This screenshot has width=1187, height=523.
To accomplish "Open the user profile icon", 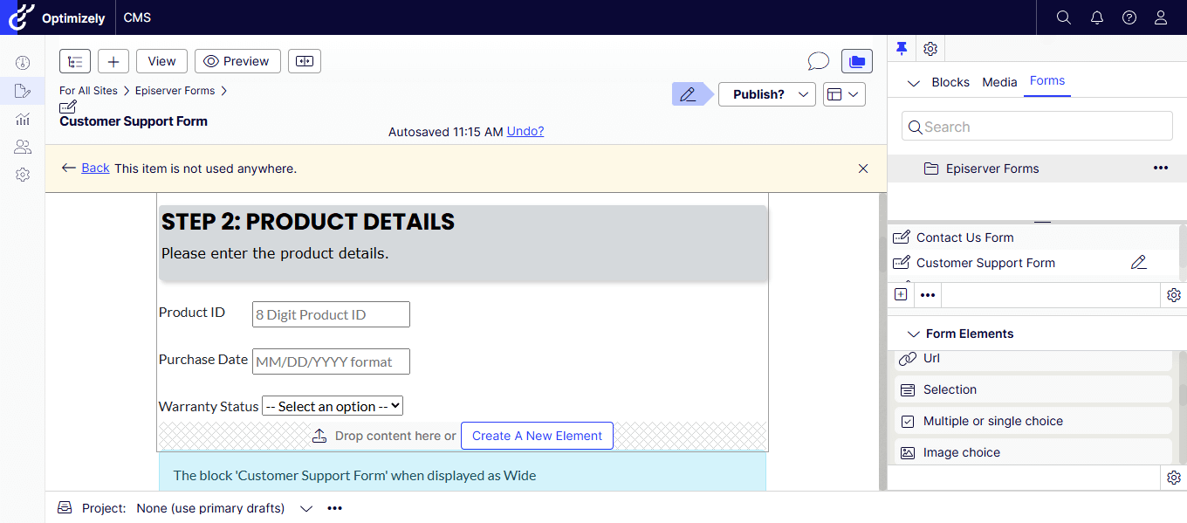I will pos(1161,17).
